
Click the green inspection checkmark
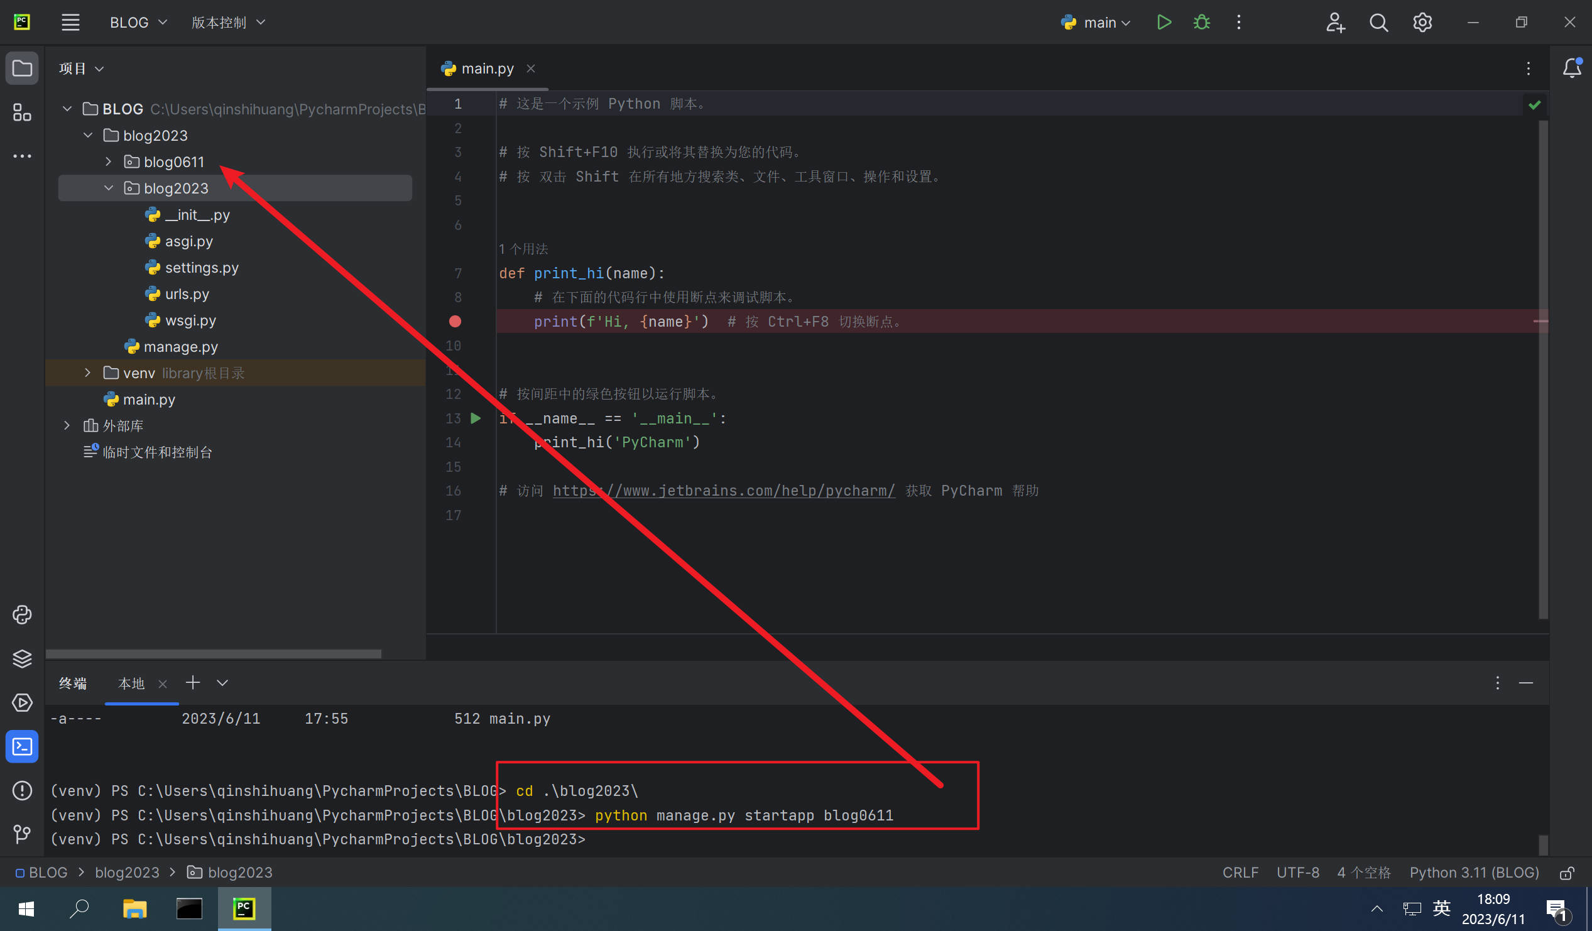(1534, 104)
